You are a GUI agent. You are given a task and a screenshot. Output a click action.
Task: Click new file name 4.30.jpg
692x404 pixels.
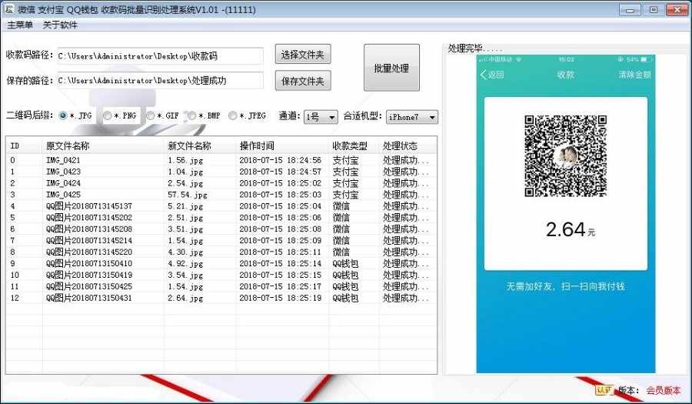point(185,252)
